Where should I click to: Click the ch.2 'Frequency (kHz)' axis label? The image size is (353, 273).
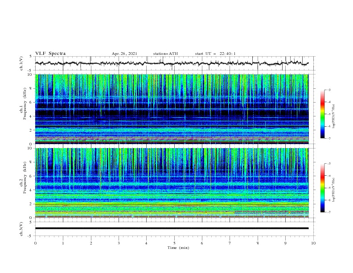tap(25, 178)
